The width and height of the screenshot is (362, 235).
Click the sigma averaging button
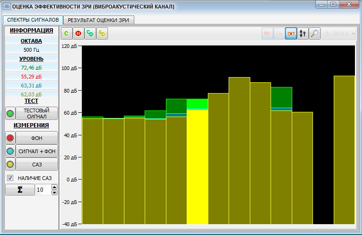tap(20, 189)
